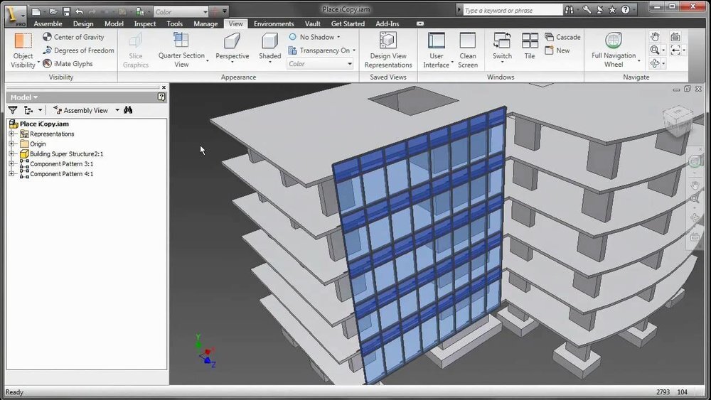Select the Orbit tool in Navigate panel
Image resolution: width=711 pixels, height=400 pixels.
[655, 63]
